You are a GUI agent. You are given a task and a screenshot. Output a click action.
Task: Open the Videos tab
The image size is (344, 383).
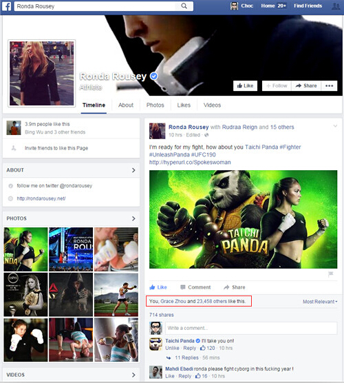[x=212, y=105]
